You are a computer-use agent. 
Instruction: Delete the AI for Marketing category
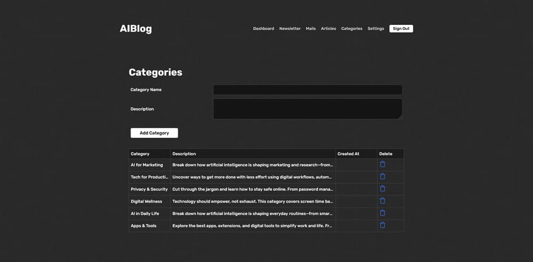(382, 164)
